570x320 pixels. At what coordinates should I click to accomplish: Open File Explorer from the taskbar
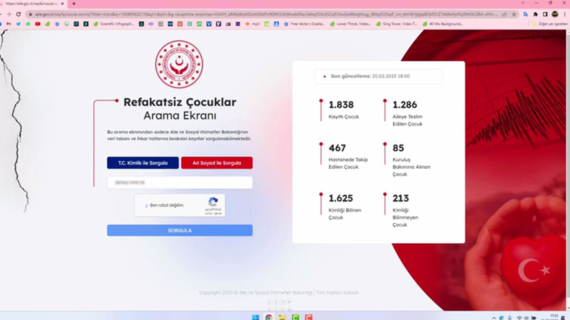tap(282, 317)
